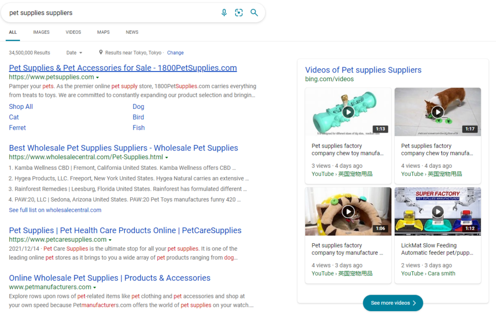Click the location pin icon near Tokyo
This screenshot has height=314, width=496.
click(x=101, y=52)
